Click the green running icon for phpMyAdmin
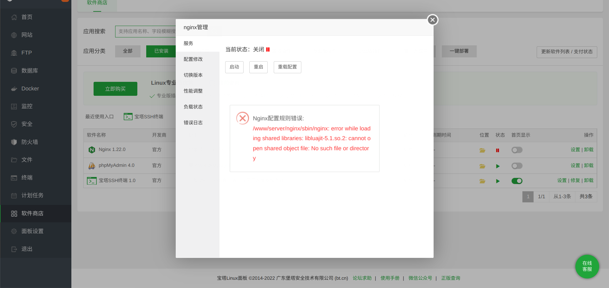 click(498, 166)
